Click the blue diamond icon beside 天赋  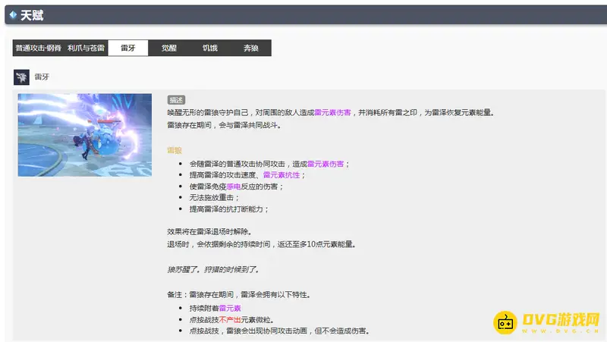click(13, 14)
